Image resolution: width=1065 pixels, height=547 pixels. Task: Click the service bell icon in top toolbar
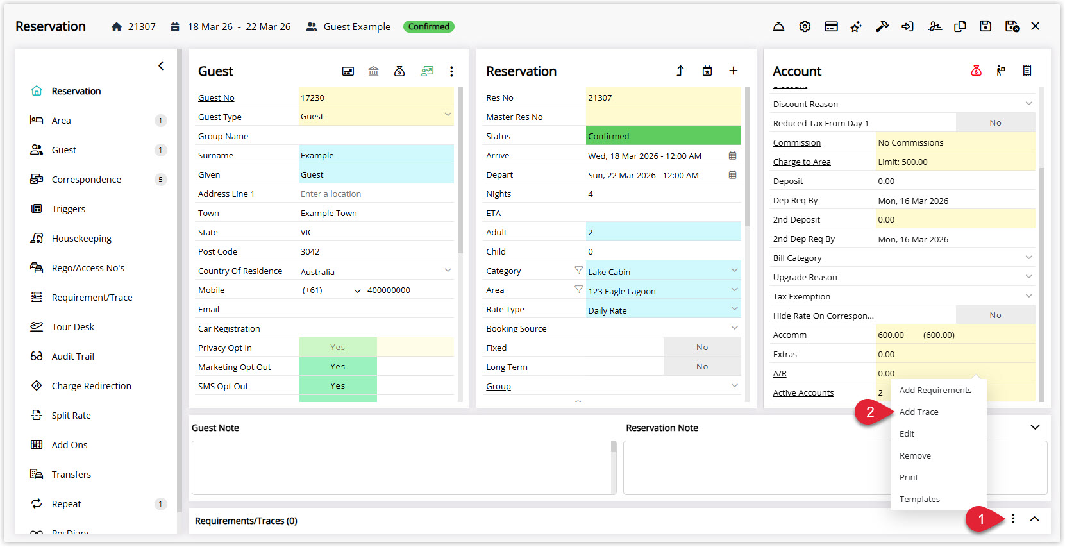[x=778, y=26]
